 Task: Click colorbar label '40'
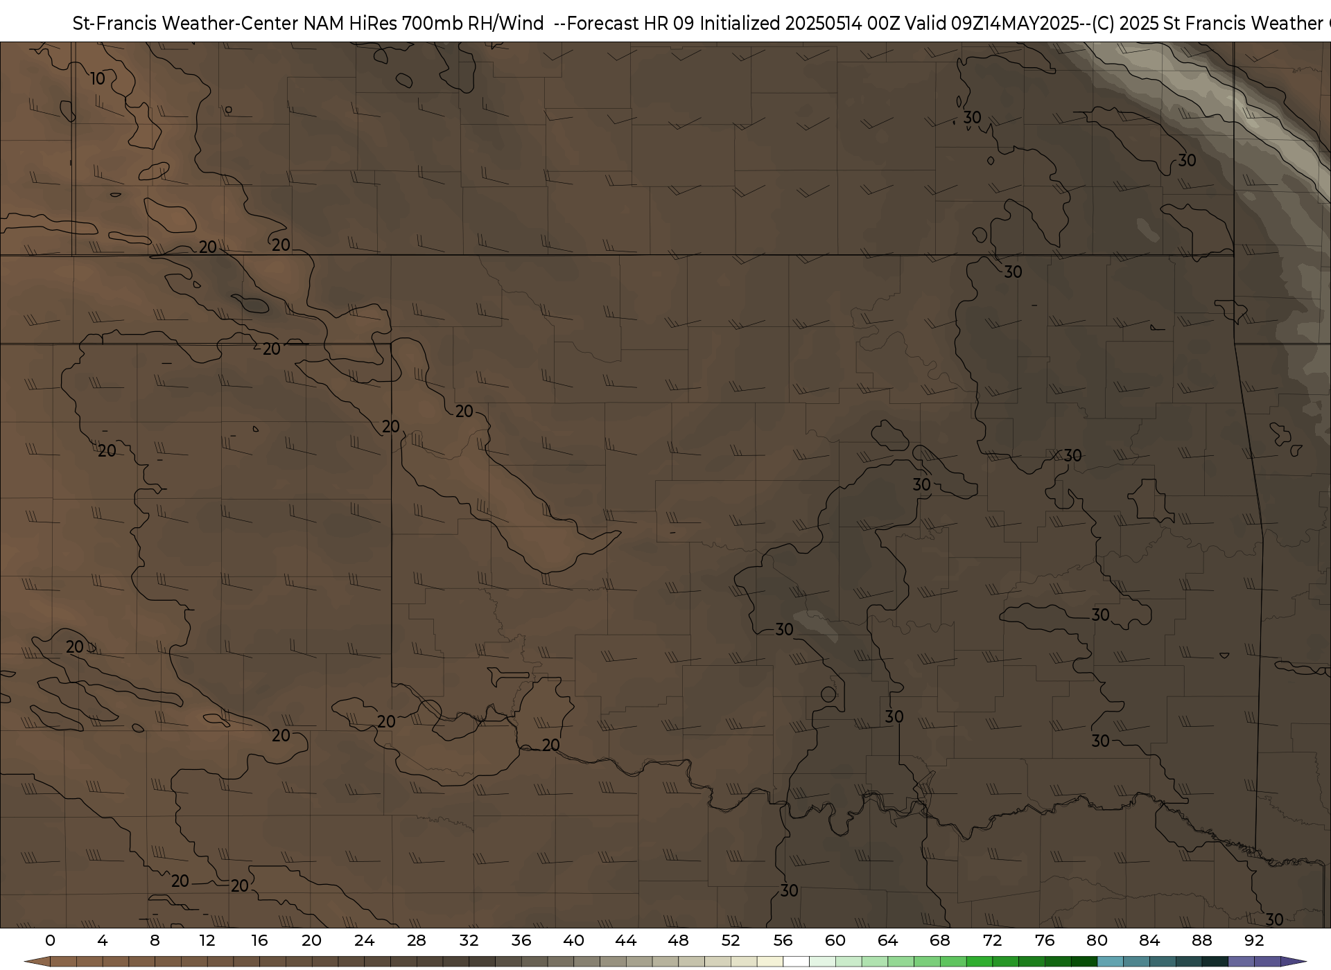[x=573, y=941]
